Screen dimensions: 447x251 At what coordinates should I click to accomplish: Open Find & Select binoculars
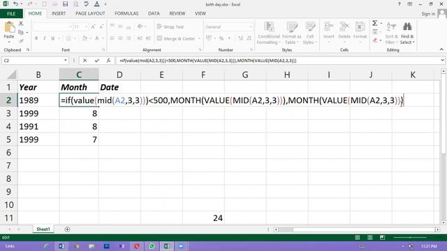407,33
